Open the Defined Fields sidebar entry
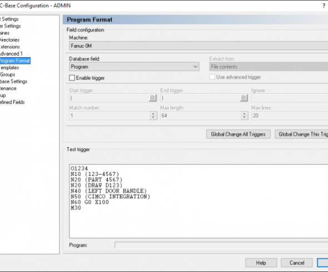Screen dimensions: 328x272 12,102
